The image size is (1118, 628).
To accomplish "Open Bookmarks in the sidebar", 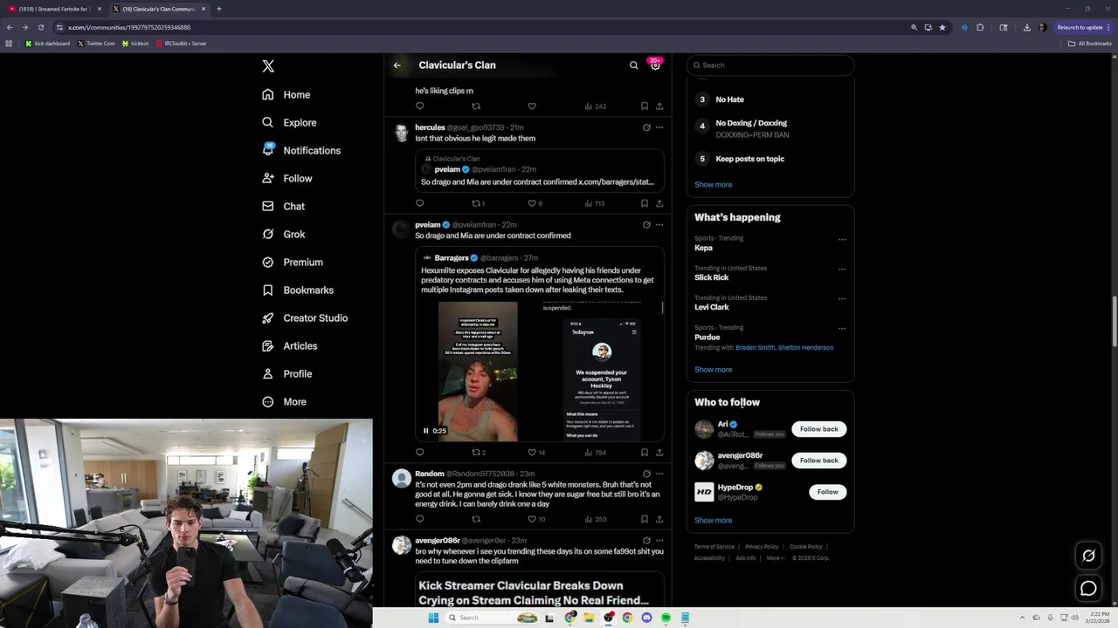I will point(298,290).
